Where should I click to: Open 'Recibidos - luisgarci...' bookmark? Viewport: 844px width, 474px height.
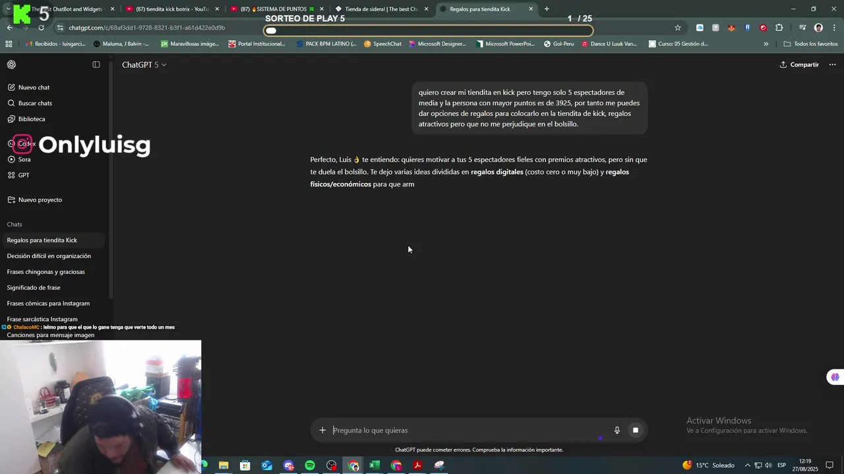tap(55, 44)
